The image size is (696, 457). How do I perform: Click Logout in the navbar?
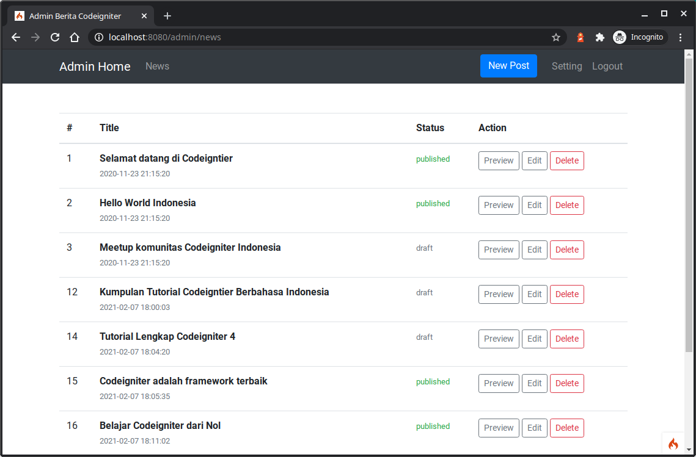[x=607, y=66]
